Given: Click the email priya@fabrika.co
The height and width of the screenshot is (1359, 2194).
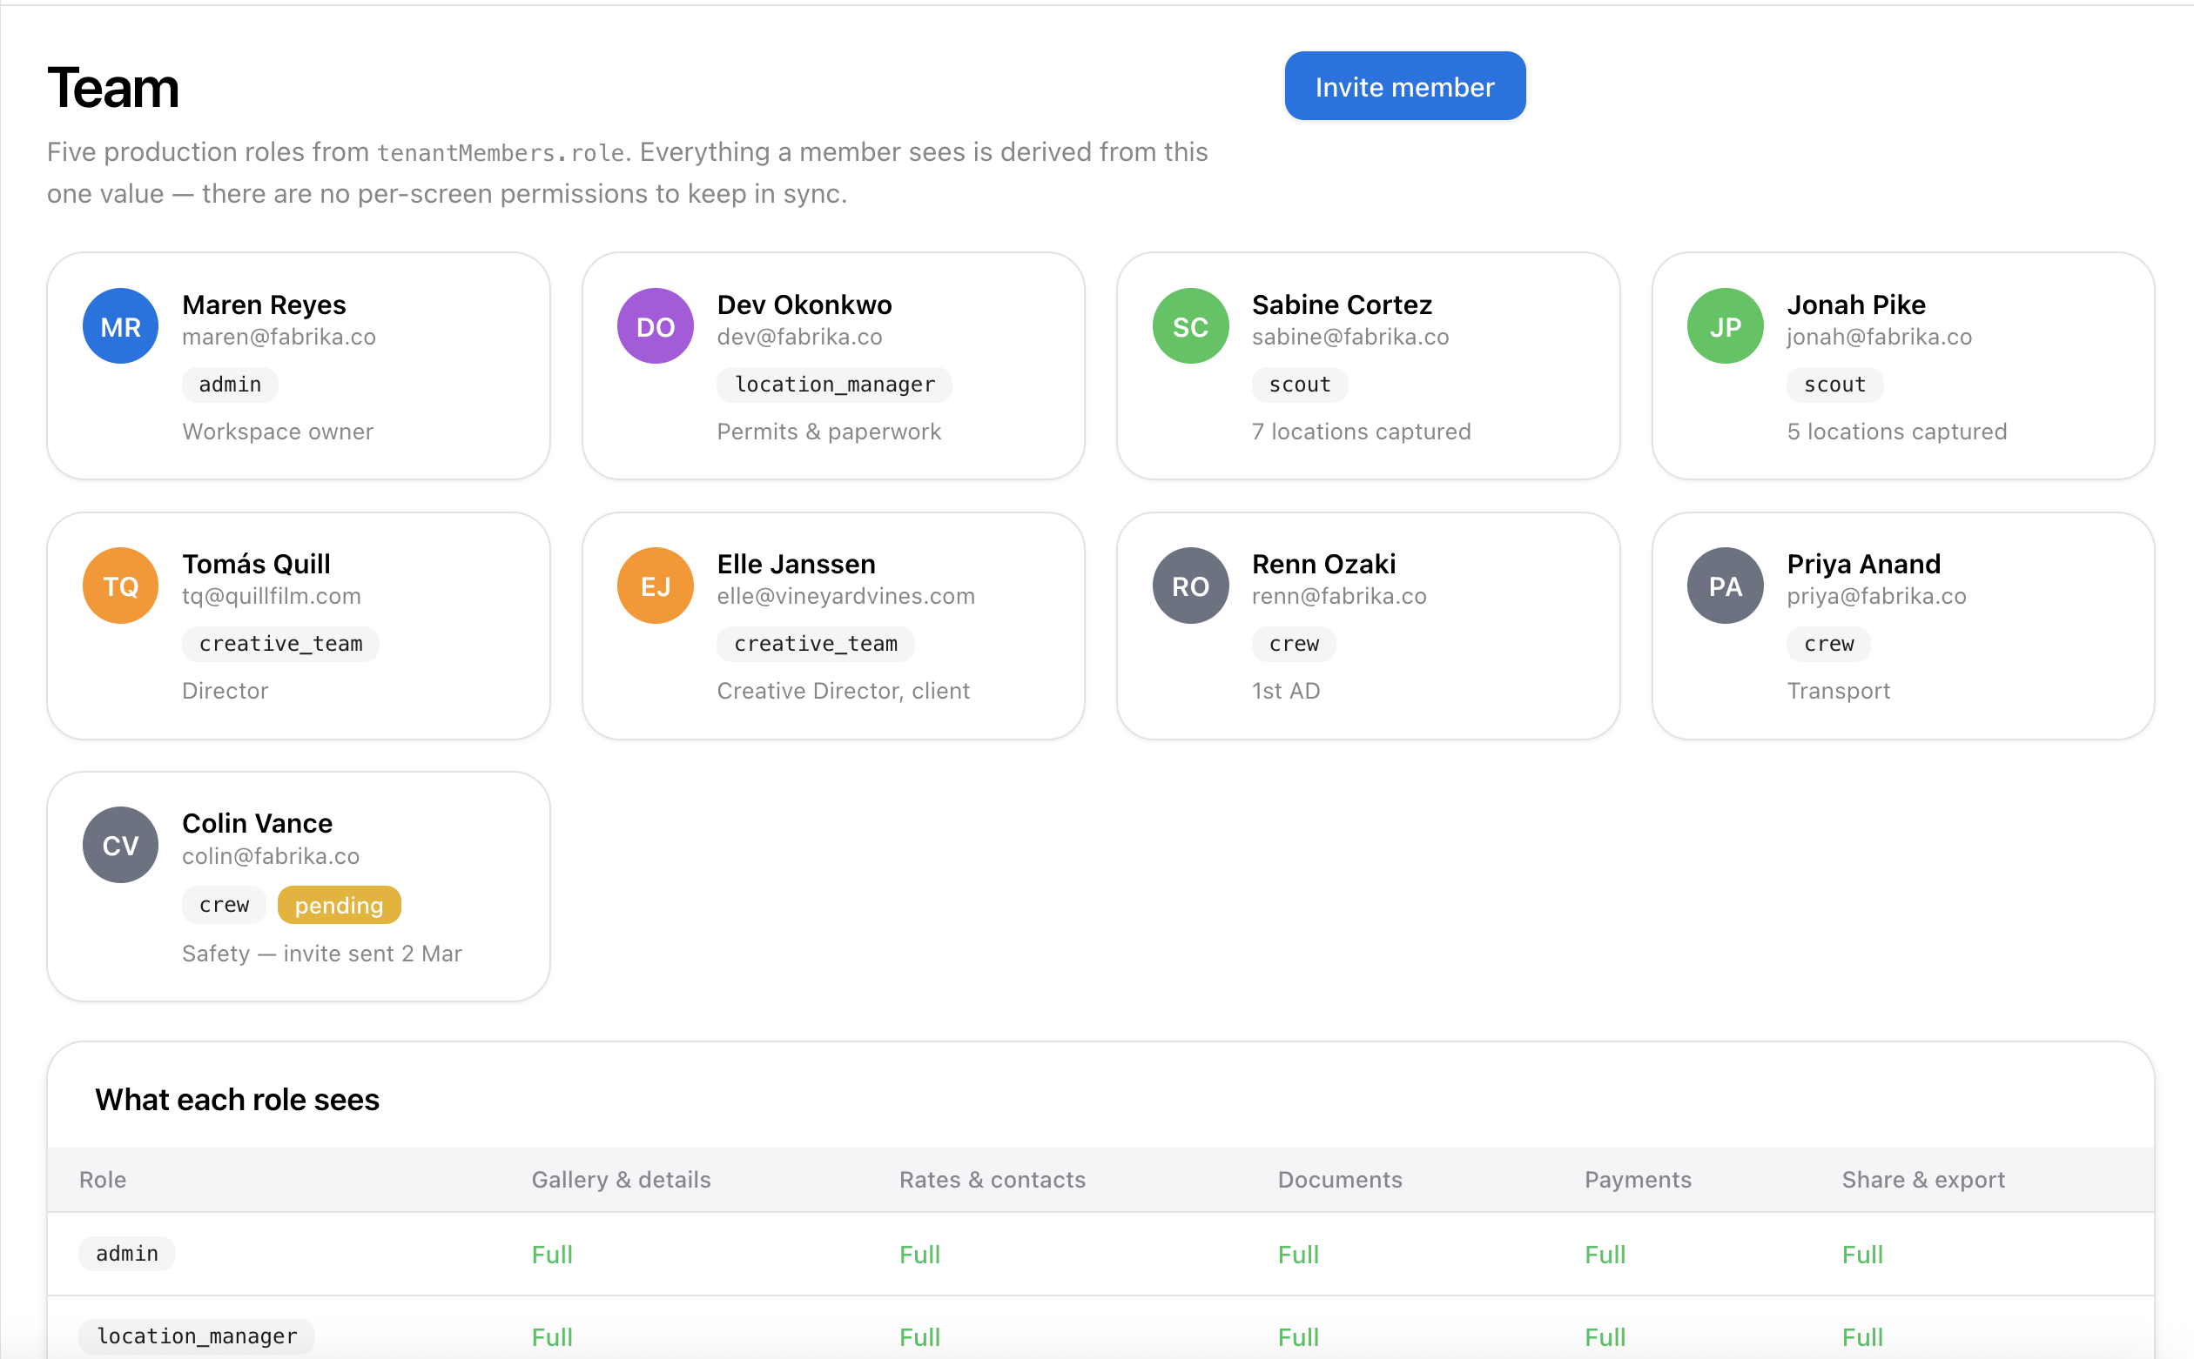Looking at the screenshot, I should [1876, 596].
